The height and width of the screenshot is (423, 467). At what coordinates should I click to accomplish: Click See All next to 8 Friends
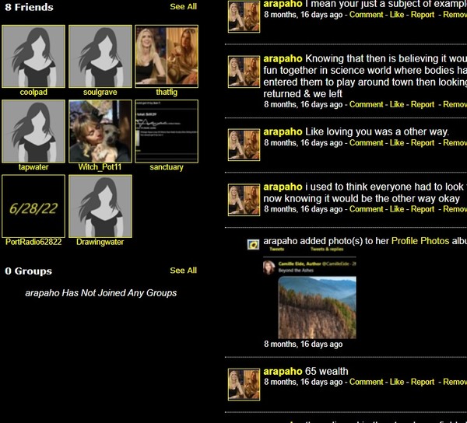coord(183,7)
